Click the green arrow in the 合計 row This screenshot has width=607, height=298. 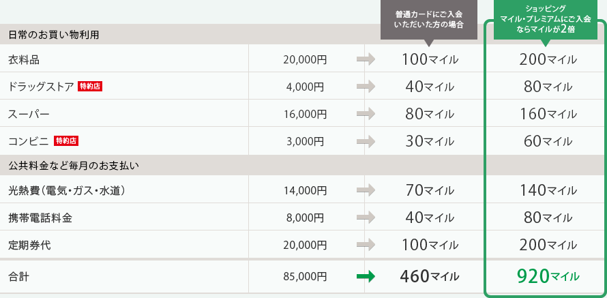[366, 276]
